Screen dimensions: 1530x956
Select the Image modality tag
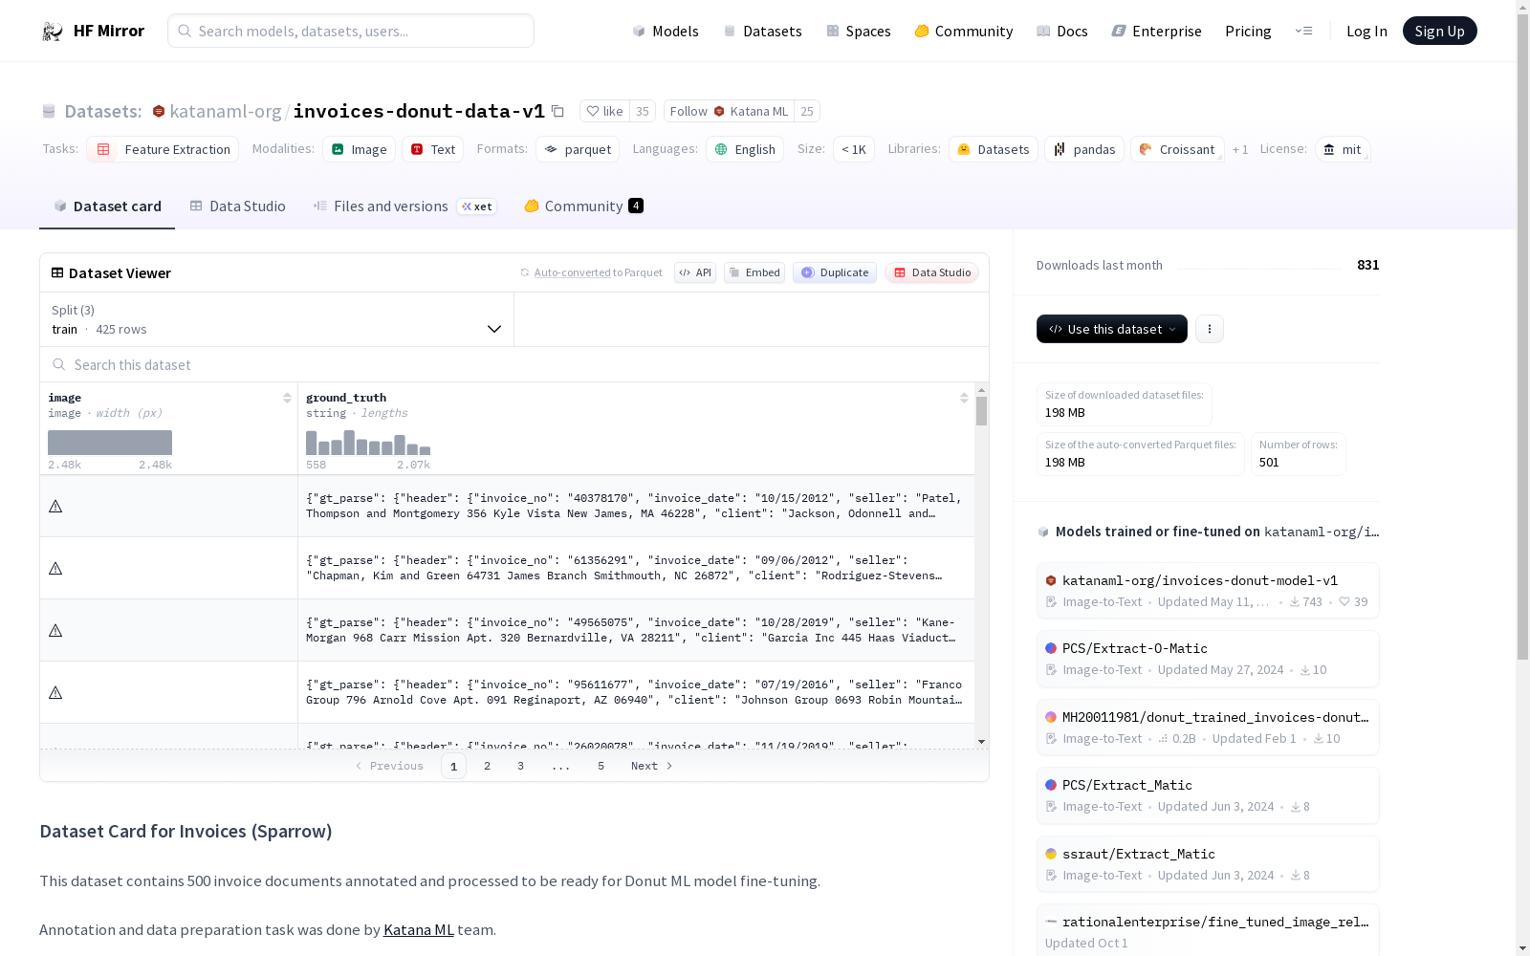[x=359, y=149]
